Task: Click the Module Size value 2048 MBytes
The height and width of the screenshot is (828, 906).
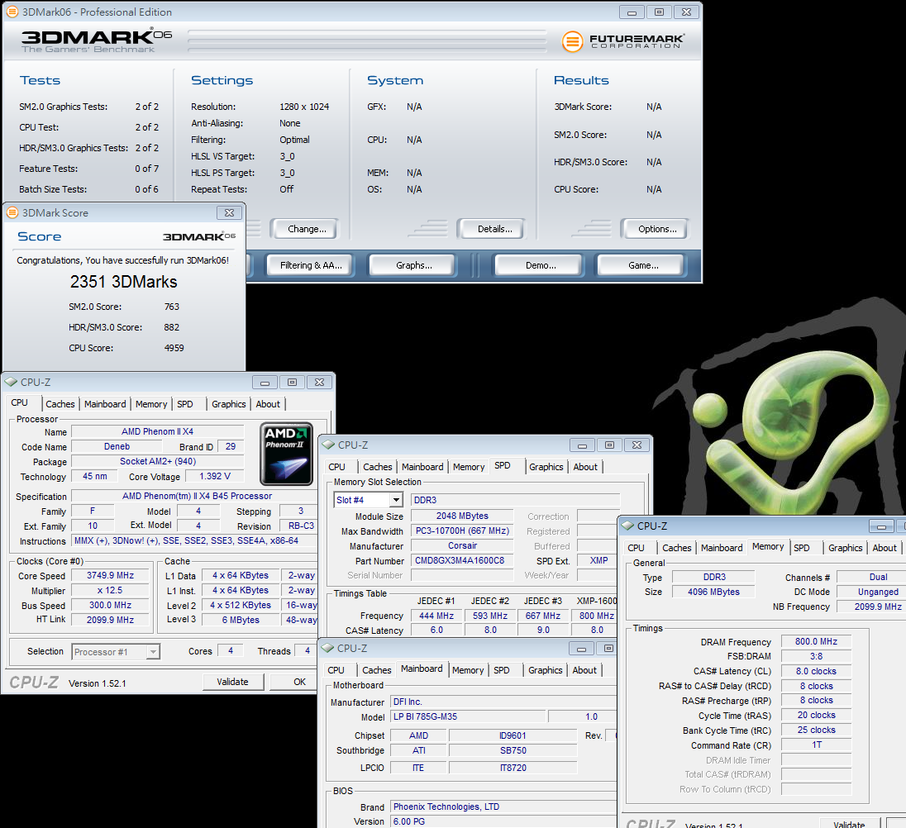Action: coord(462,516)
